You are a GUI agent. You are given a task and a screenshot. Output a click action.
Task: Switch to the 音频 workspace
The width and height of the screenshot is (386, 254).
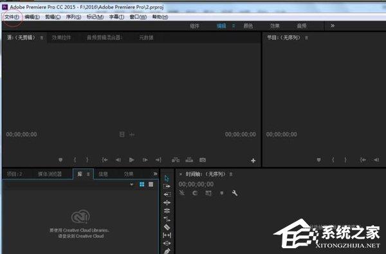tap(302, 26)
